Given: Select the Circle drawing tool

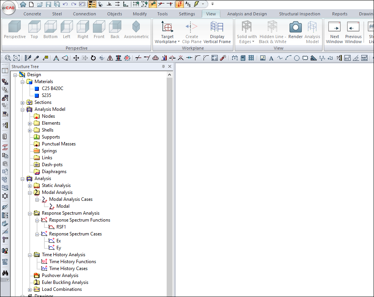Looking at the screenshot, I should (x=297, y=58).
